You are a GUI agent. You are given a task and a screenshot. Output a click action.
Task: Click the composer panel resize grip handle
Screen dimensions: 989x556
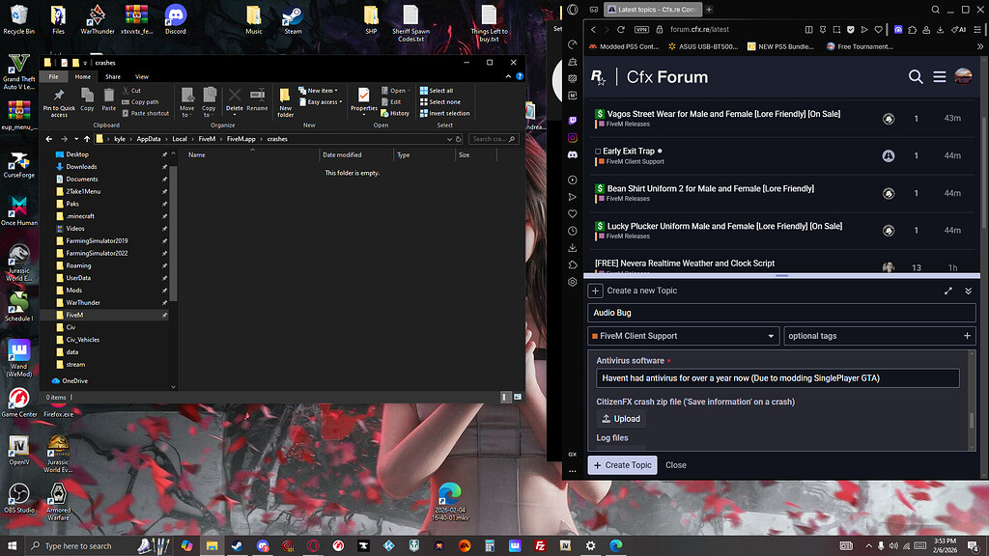pos(781,275)
